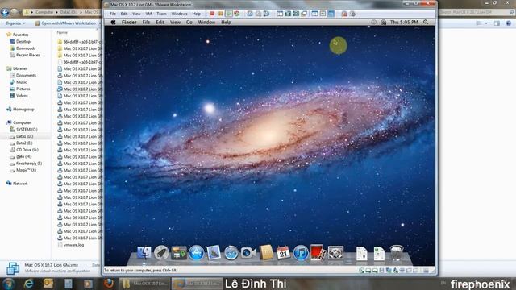
Task: Switch to the Explorer folder taskbar window
Action: [145, 284]
